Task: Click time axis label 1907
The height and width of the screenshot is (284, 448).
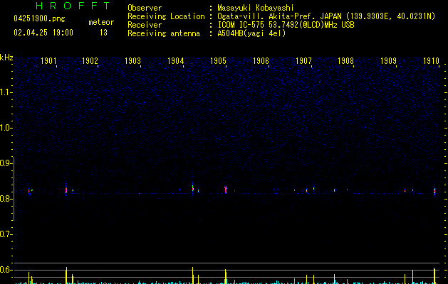Action: click(x=303, y=61)
